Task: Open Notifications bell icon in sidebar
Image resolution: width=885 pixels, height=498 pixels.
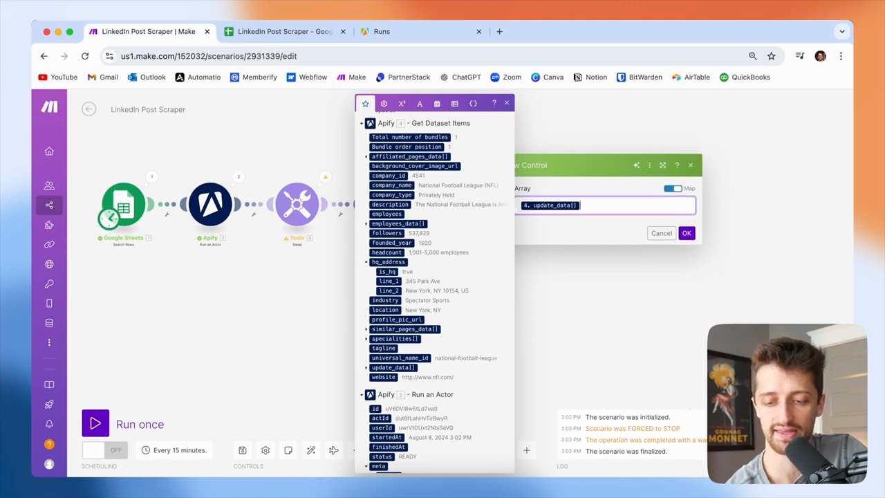Action: [49, 424]
